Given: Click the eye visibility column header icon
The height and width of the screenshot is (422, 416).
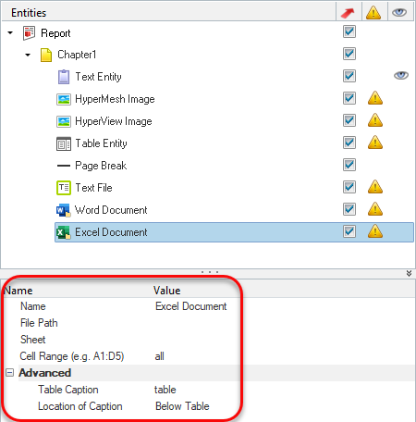Looking at the screenshot, I should coord(399,12).
